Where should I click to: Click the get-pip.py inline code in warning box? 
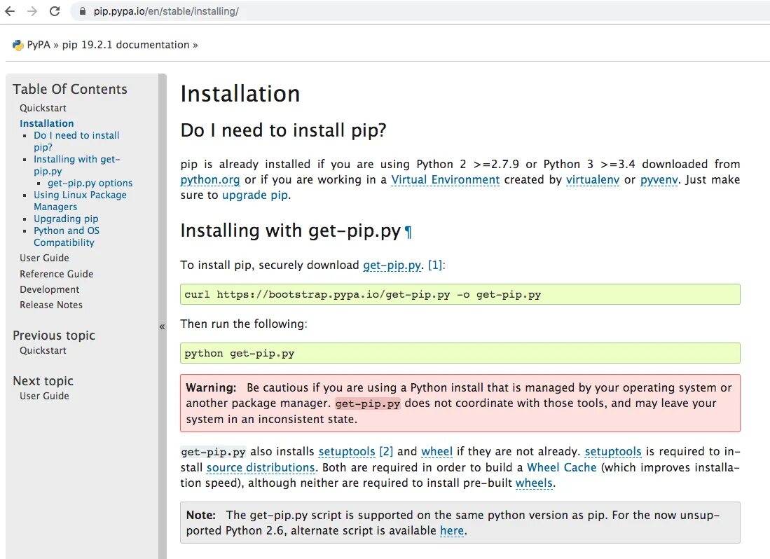pos(368,403)
